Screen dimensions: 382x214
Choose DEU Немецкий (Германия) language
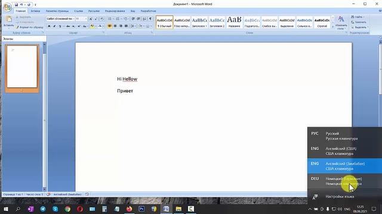pos(344,181)
